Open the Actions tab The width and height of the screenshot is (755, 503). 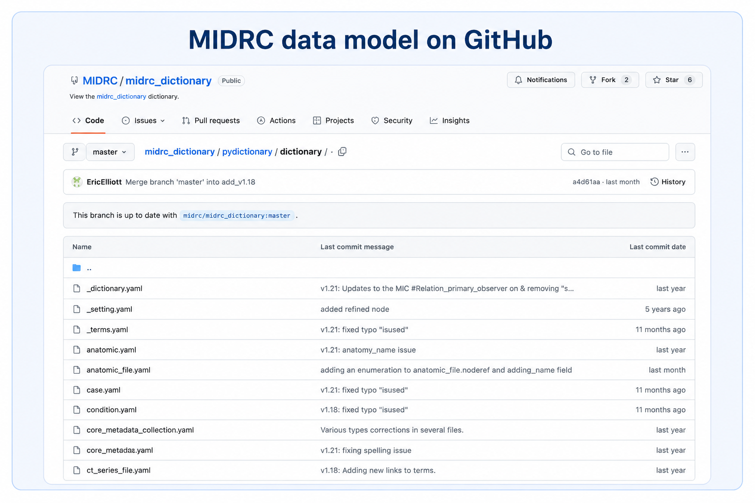[276, 120]
